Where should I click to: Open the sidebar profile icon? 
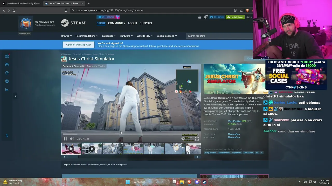[7, 81]
